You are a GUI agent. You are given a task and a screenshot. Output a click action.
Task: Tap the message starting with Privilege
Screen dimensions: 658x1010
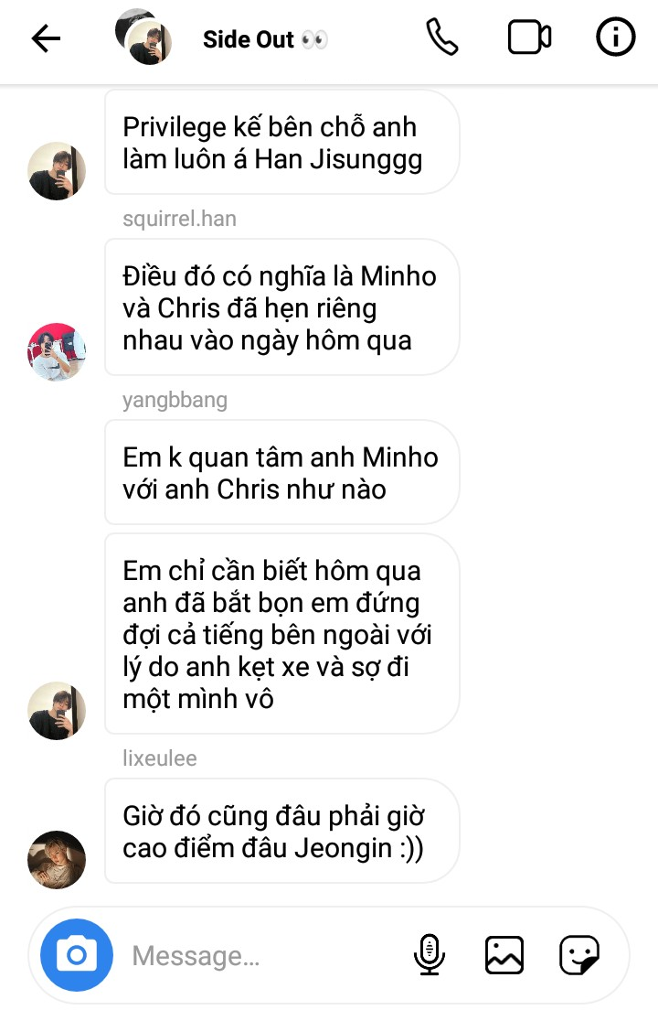281,143
